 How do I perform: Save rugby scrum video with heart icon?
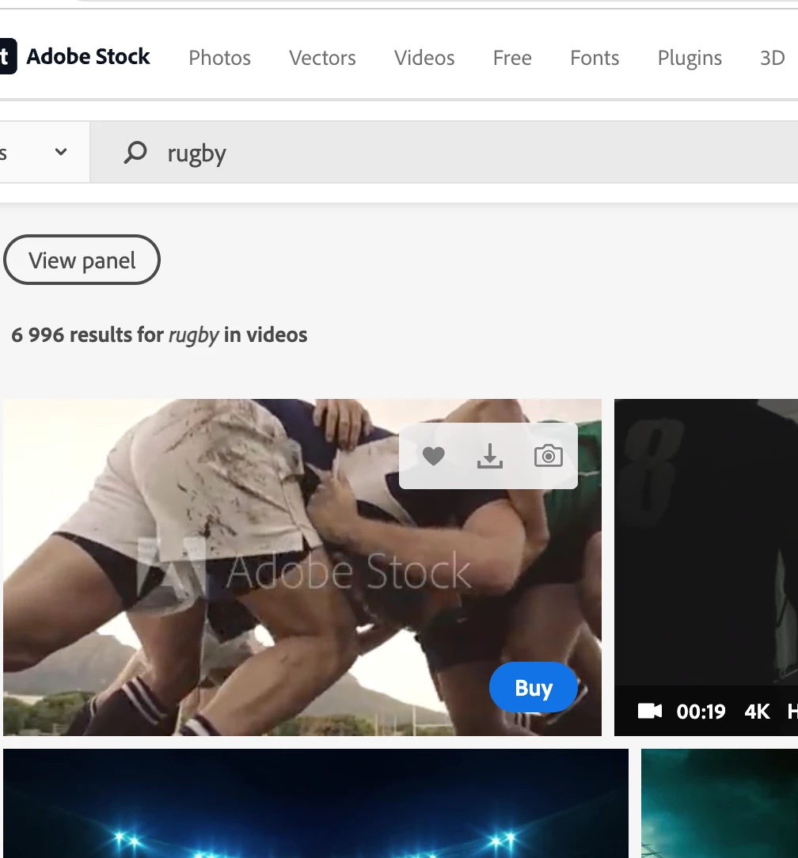point(434,456)
